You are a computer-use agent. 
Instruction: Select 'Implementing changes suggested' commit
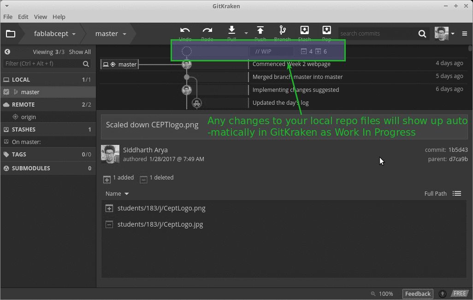click(x=296, y=90)
